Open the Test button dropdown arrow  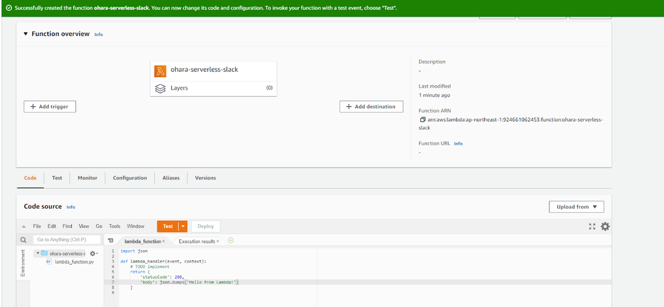point(183,226)
